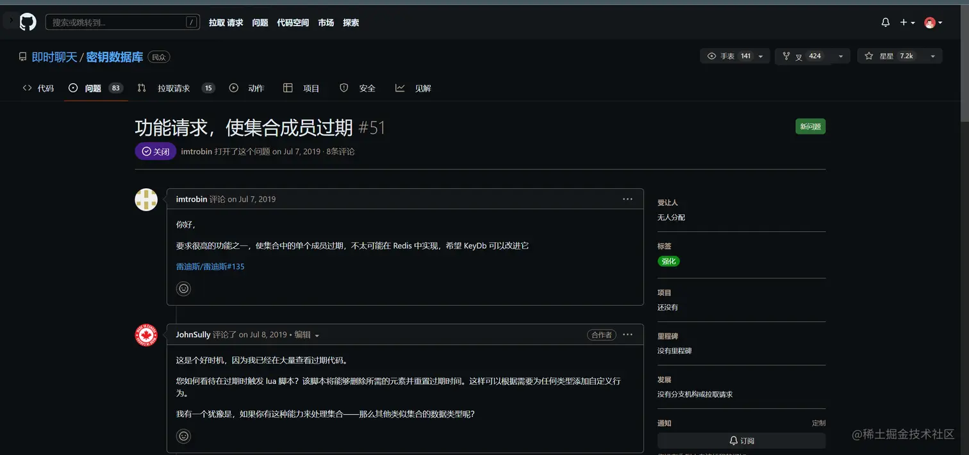Open the 密钥数据库 repository link
969x455 pixels.
[115, 57]
